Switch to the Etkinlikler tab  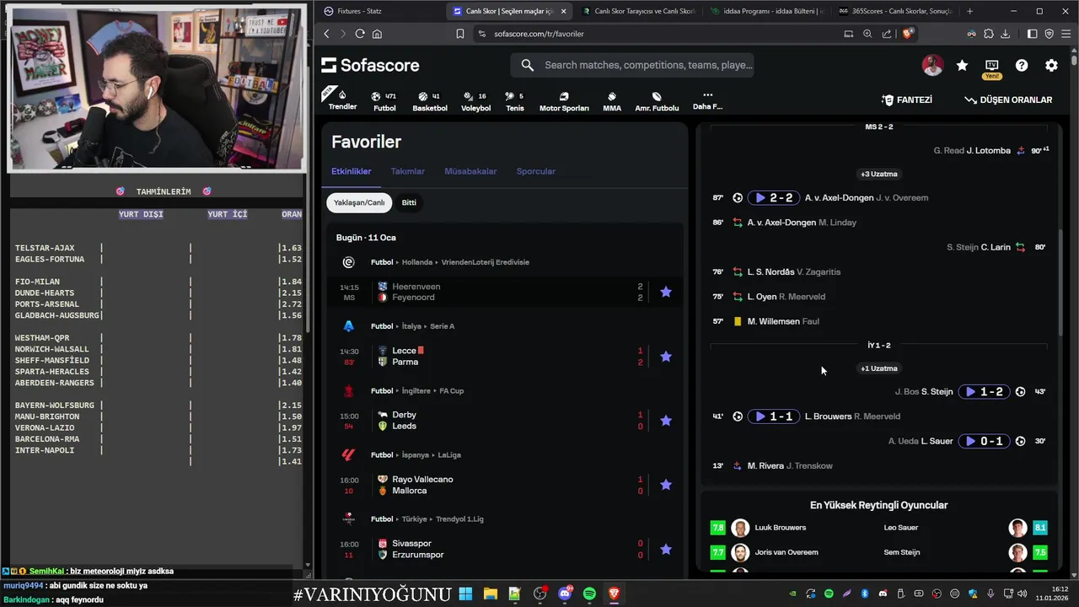pos(351,171)
